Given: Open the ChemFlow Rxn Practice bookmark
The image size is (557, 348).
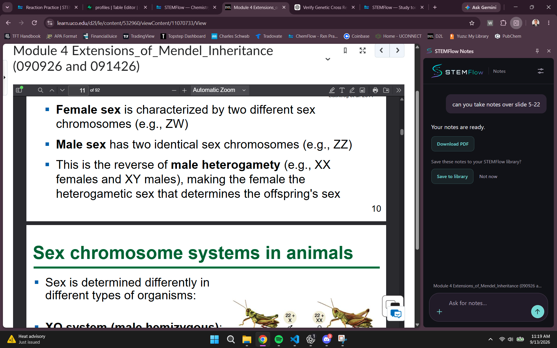Looking at the screenshot, I should (313, 36).
